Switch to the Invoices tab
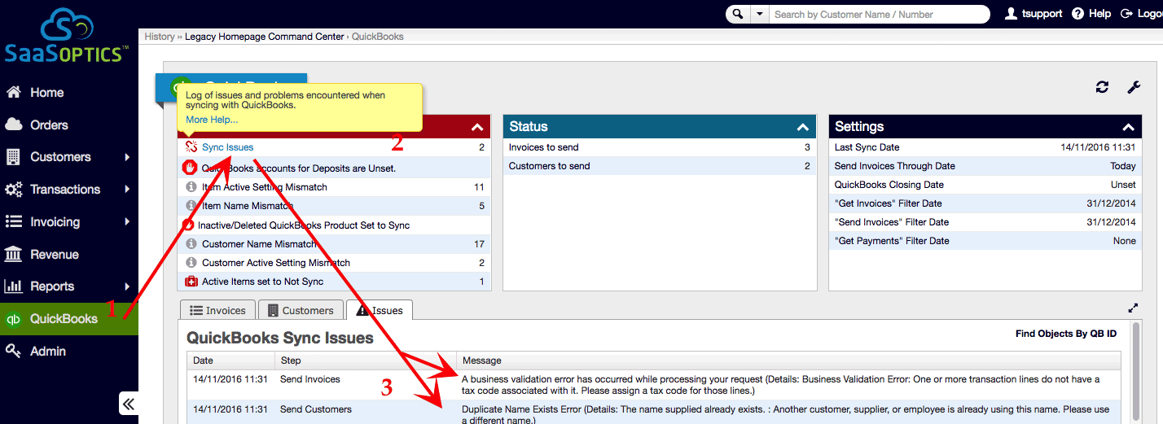The height and width of the screenshot is (424, 1163). (x=217, y=310)
